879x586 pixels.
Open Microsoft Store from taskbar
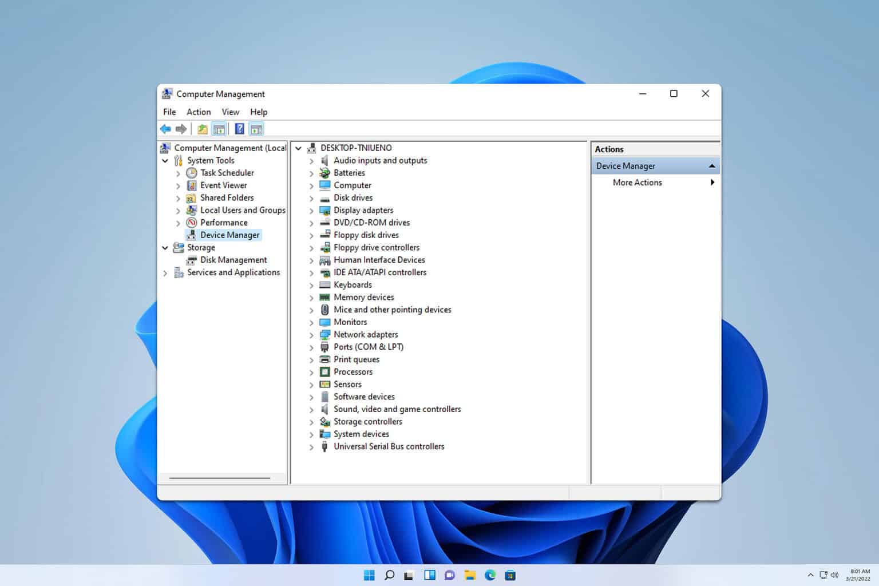(x=510, y=575)
